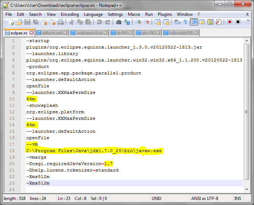Expand hidden toolbar items via the chevron
Image resolution: width=254 pixels, height=205 pixels.
[248, 20]
